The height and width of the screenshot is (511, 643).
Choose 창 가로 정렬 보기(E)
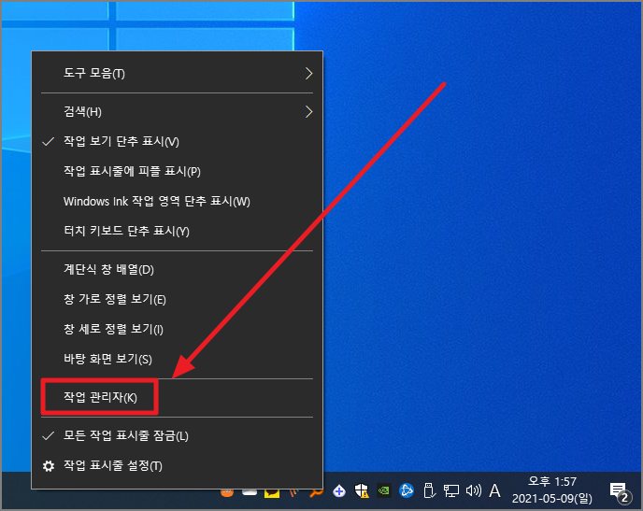(177, 299)
